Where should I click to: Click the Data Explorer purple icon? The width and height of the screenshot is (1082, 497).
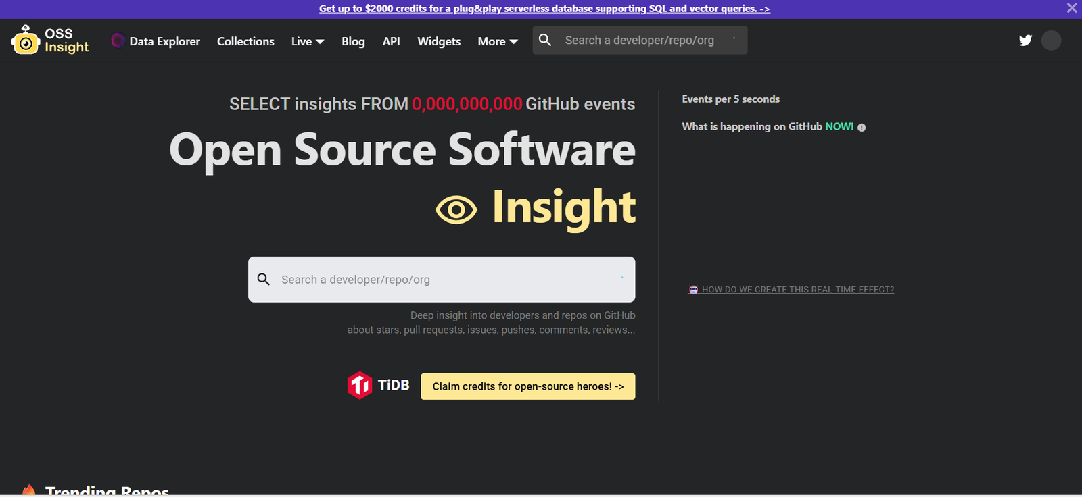(118, 41)
